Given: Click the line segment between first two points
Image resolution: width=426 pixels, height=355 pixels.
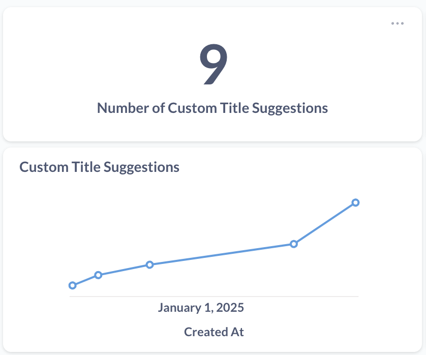Looking at the screenshot, I should 85,280.
